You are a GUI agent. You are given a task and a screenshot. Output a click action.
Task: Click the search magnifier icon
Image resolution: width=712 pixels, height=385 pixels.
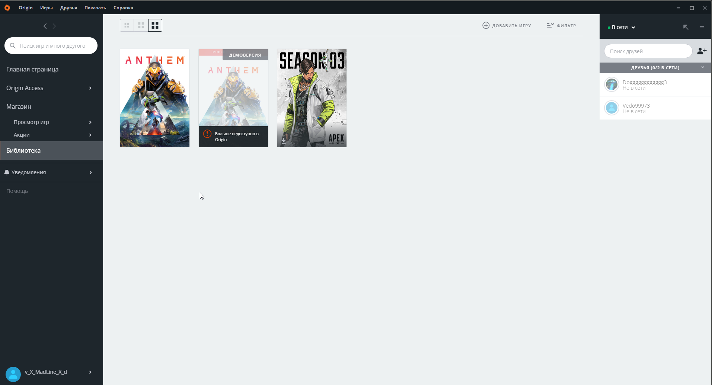point(13,45)
